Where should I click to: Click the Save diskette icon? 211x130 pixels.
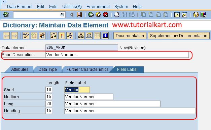coord(79,15)
